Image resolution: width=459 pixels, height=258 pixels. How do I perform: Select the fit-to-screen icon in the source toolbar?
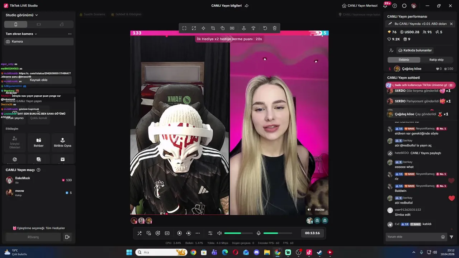click(x=184, y=28)
